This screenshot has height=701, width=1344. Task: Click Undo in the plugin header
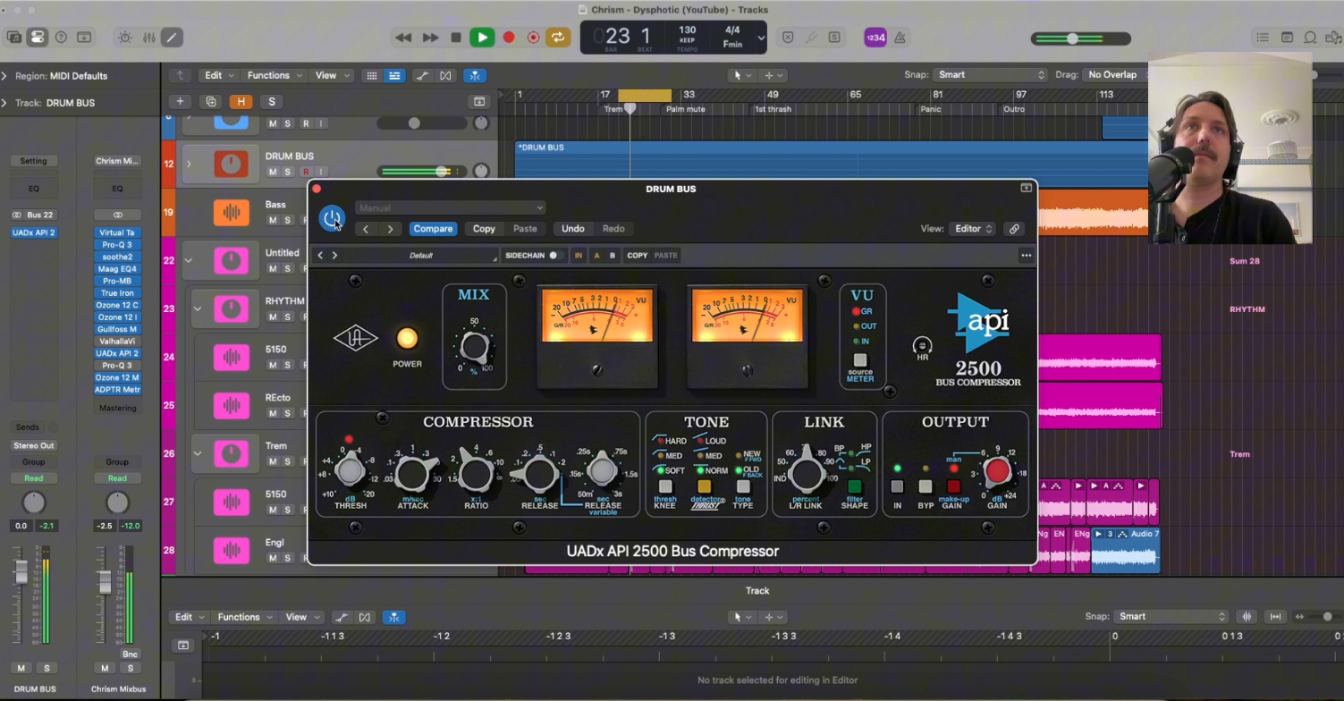coord(572,229)
